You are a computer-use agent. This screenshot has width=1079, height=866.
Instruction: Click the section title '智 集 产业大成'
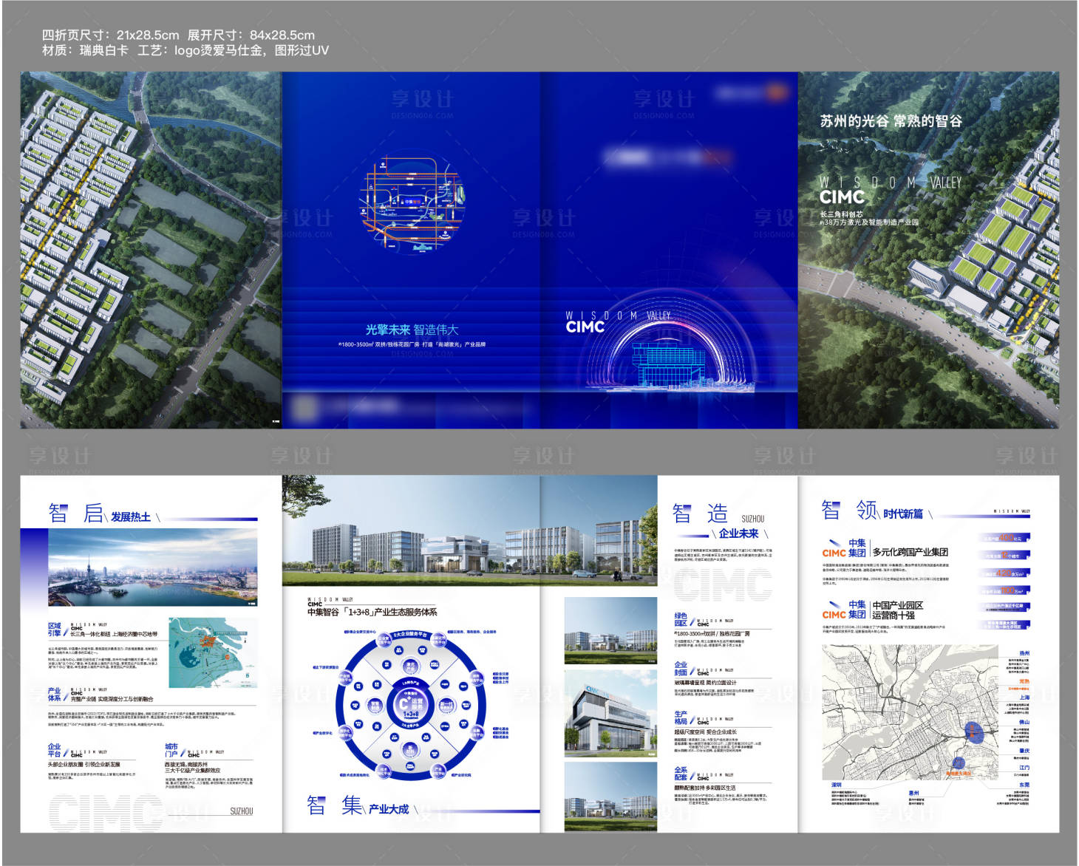click(x=358, y=805)
